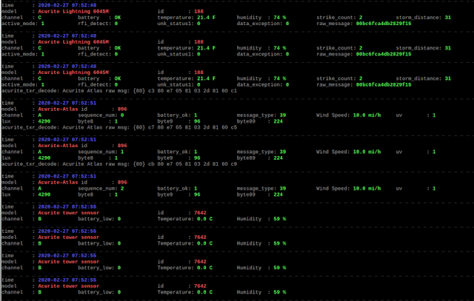This screenshot has height=301, width=474.
Task: Select Humidity 59 % in the bottom tower sensor block
Action: [280, 292]
